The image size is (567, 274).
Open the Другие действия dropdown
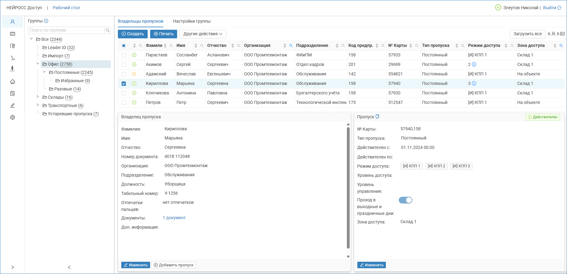click(x=203, y=34)
